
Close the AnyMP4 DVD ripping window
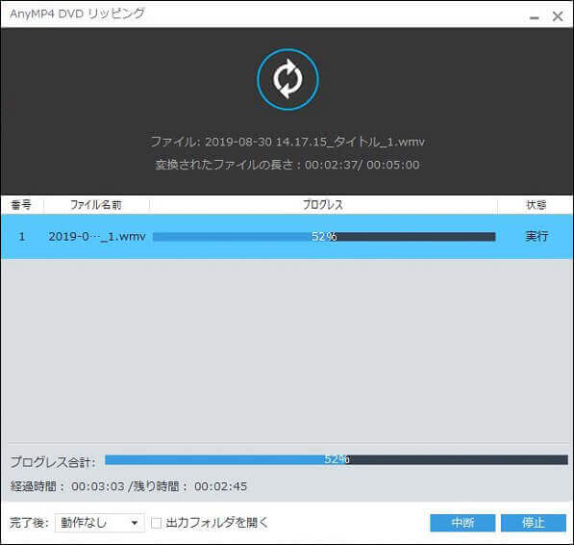558,16
